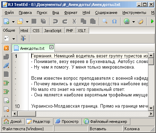Open the magnifier Search icon
The width and height of the screenshot is (156, 133).
[x=105, y=21]
